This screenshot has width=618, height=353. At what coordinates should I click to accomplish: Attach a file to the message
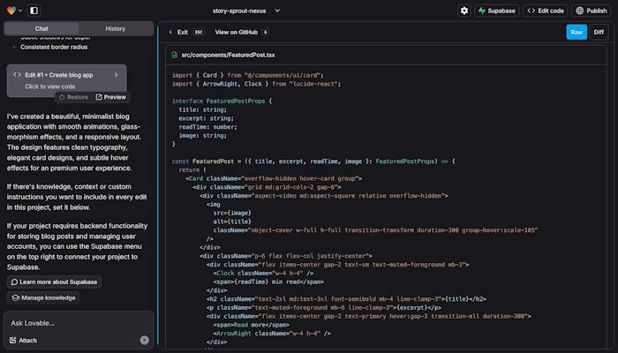23,341
